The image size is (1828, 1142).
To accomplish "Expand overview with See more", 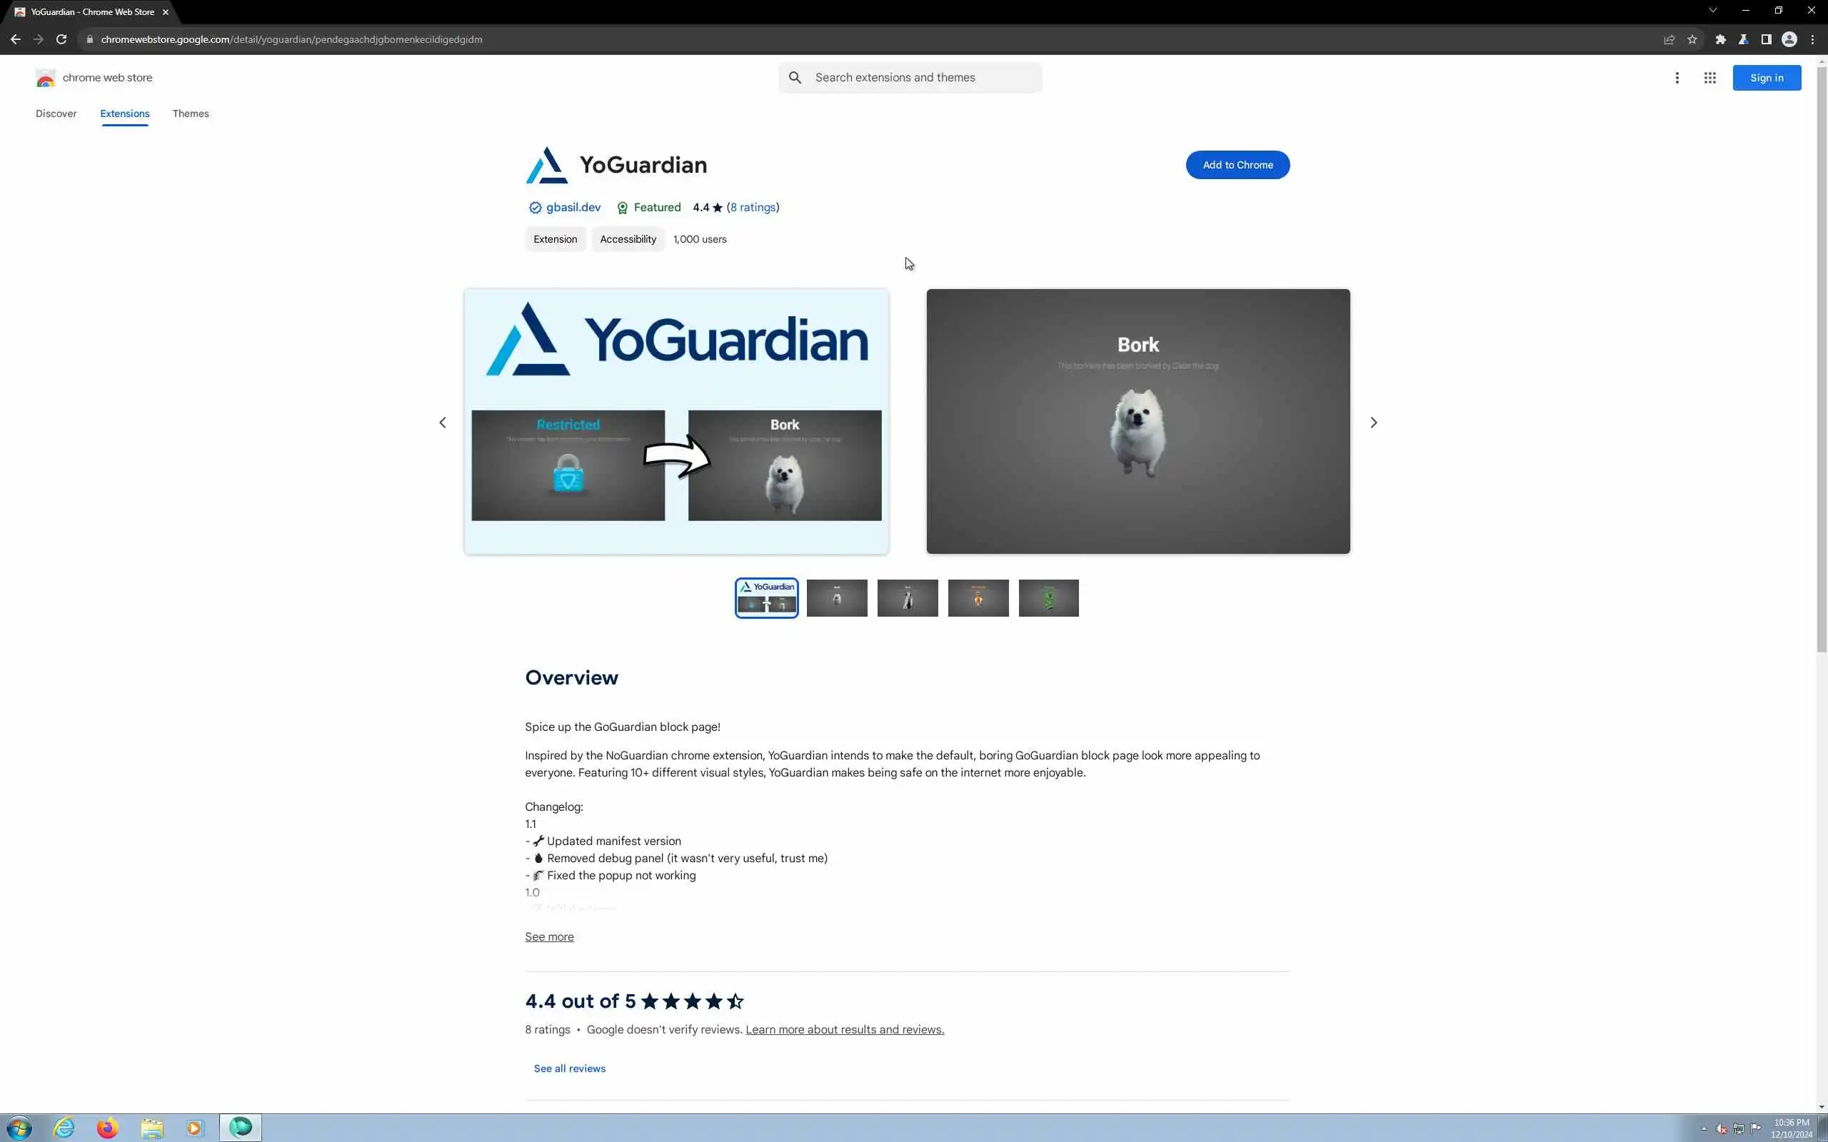I will tap(549, 936).
